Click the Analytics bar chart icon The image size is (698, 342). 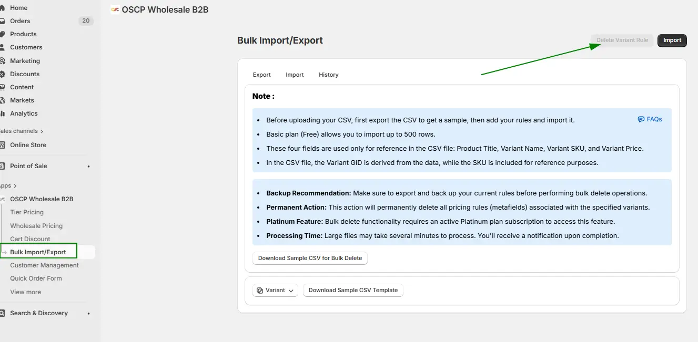pyautogui.click(x=3, y=113)
